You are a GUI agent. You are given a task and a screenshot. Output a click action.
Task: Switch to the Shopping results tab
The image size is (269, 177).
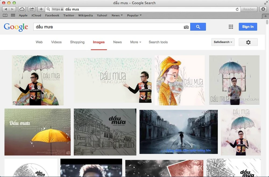(x=77, y=42)
